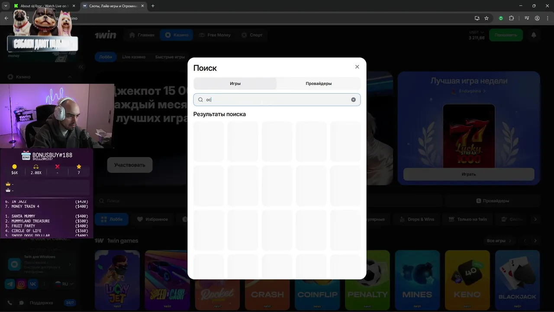
Task: Switch to the Игры tab in search
Action: (x=235, y=84)
